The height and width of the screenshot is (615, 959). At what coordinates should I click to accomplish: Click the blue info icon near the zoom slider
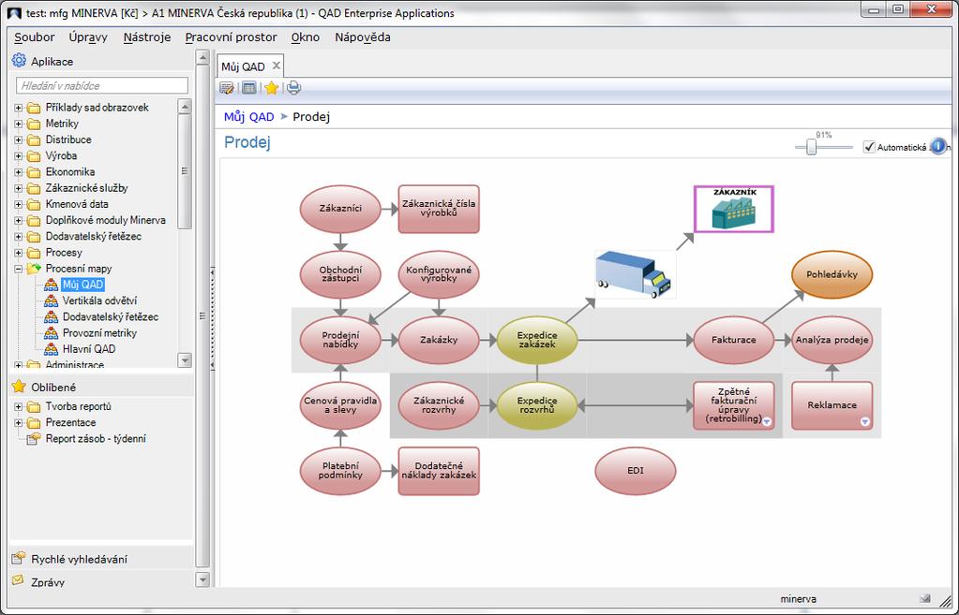pos(937,147)
